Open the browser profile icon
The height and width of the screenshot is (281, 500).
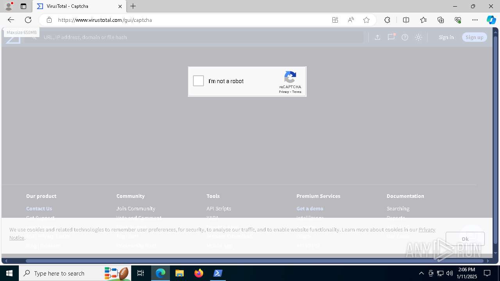pos(9,6)
